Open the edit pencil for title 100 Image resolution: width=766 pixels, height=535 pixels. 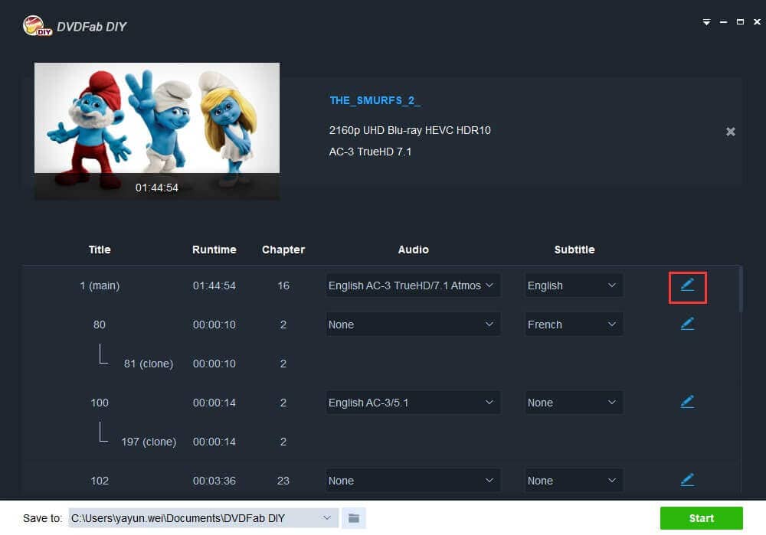tap(687, 402)
